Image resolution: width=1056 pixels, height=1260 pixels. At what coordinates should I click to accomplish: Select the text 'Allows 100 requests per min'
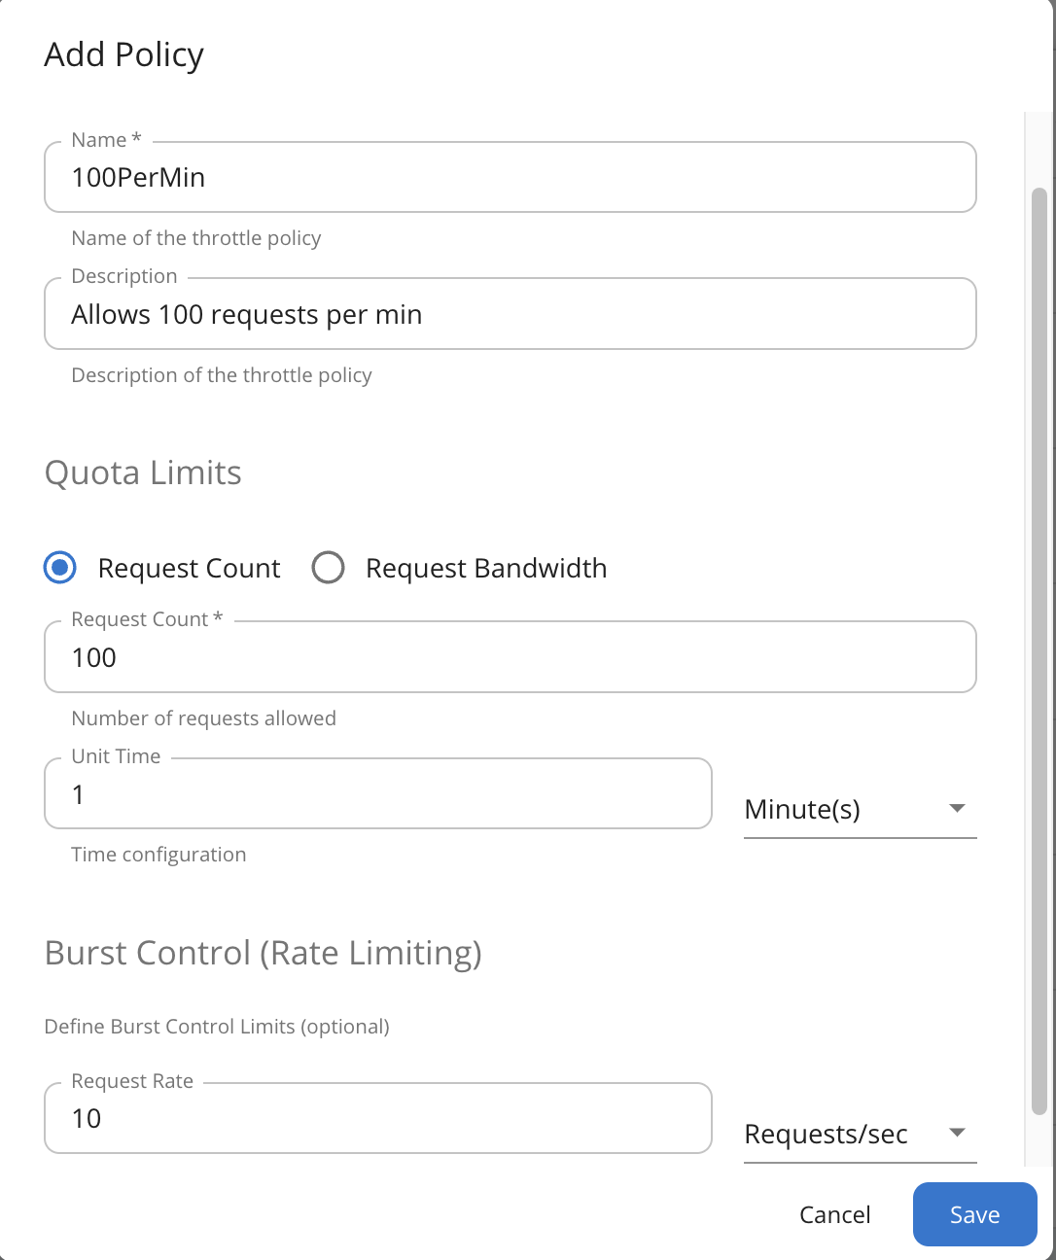click(x=246, y=314)
